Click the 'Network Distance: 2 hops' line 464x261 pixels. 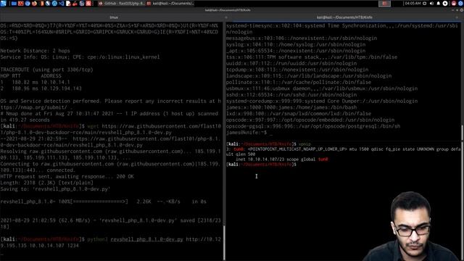pyautogui.click(x=35, y=51)
